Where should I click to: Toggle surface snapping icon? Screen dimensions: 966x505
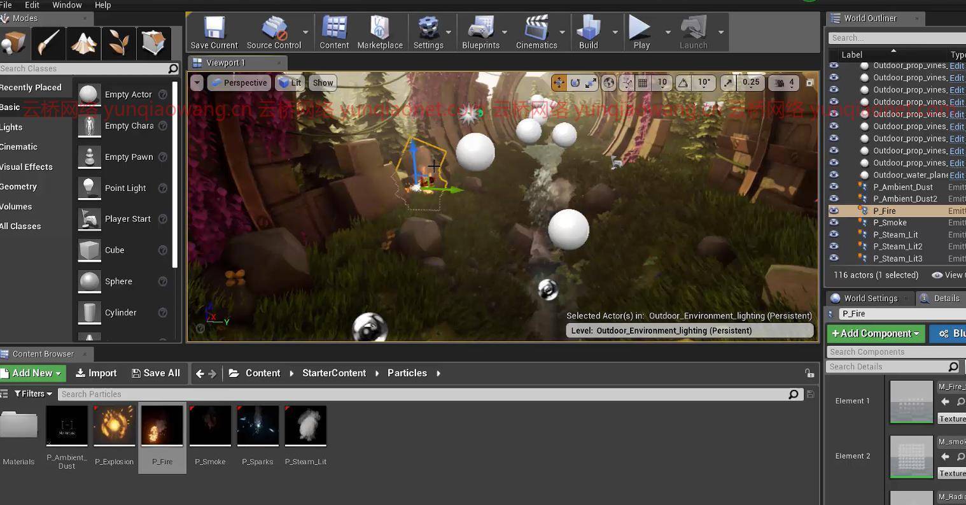coord(627,83)
